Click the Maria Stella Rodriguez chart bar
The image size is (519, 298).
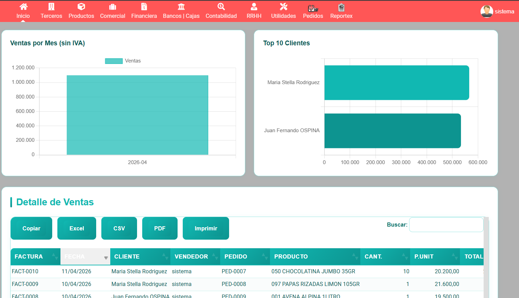click(396, 83)
